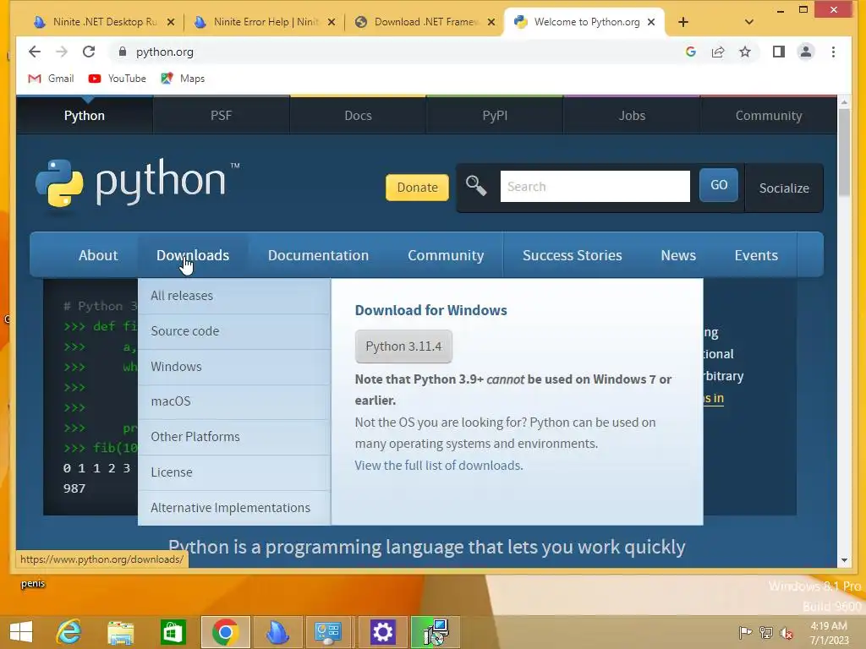Click the scrollbar down arrow

844,560
